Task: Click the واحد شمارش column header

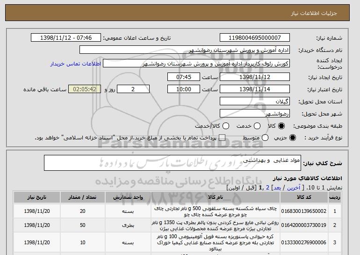Action: [128, 197]
